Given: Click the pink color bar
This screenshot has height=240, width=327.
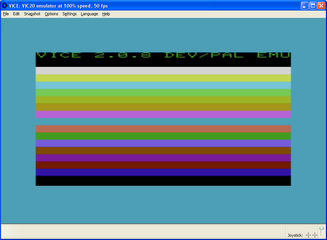Looking at the screenshot, I should click(x=163, y=114).
